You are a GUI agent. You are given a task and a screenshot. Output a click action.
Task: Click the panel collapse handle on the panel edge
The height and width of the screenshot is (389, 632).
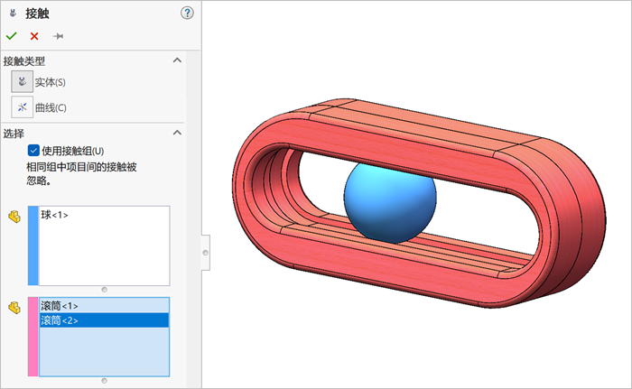206,253
